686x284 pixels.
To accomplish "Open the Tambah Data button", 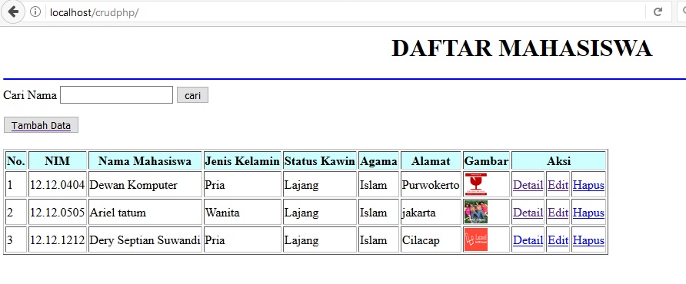I will tap(41, 125).
